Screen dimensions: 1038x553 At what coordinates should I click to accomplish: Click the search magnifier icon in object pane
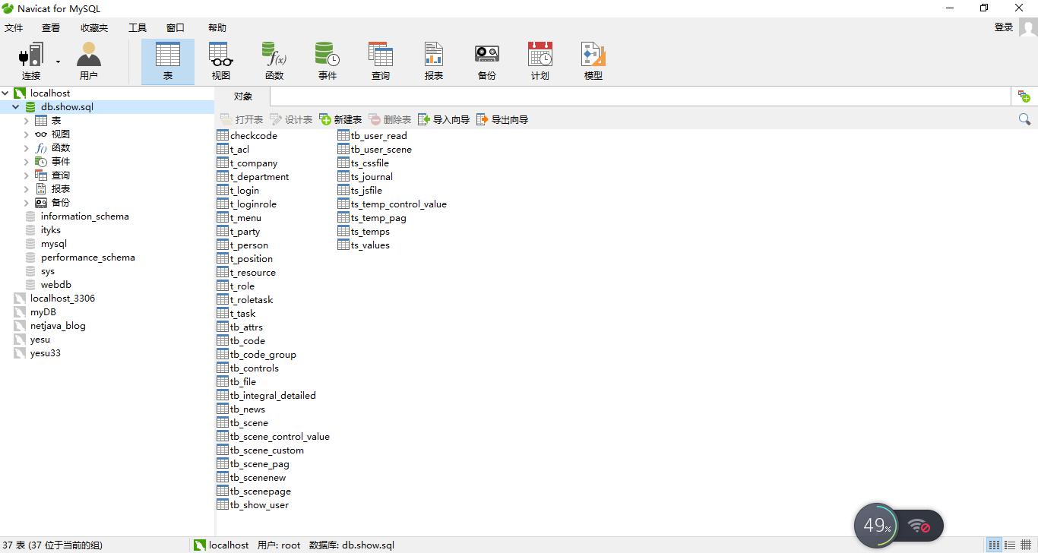click(1024, 119)
